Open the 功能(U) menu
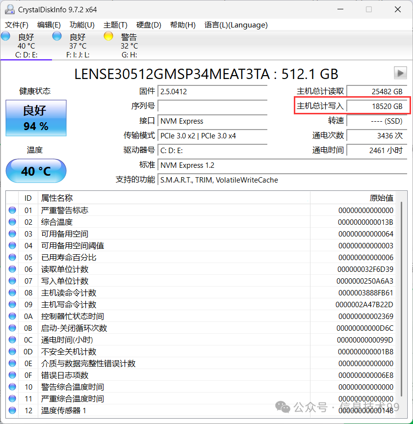413x424 pixels. click(x=82, y=25)
